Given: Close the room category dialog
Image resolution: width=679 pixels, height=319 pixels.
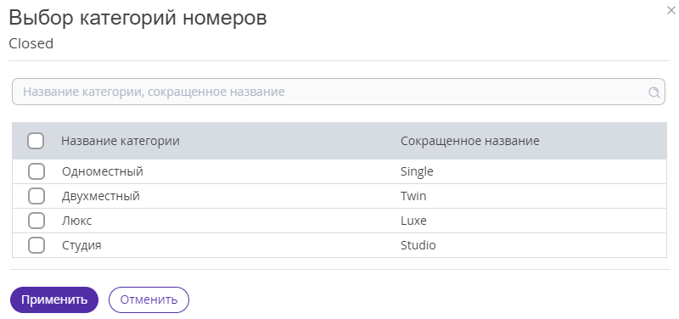Looking at the screenshot, I should click(671, 11).
